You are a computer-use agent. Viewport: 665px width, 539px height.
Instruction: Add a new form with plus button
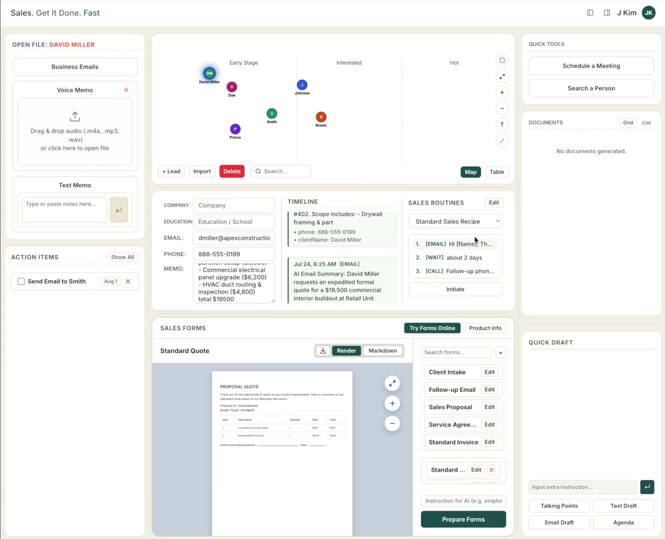[500, 352]
